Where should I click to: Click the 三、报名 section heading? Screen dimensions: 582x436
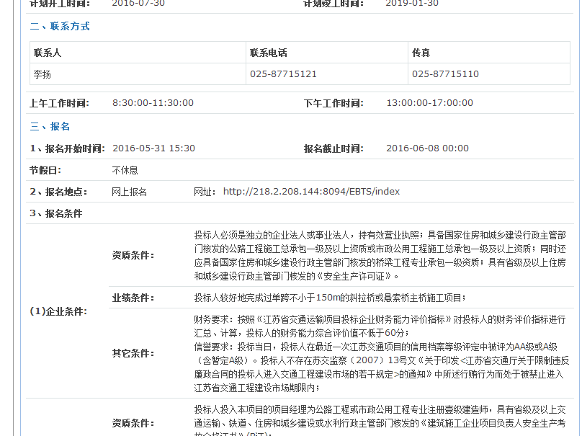(x=50, y=127)
